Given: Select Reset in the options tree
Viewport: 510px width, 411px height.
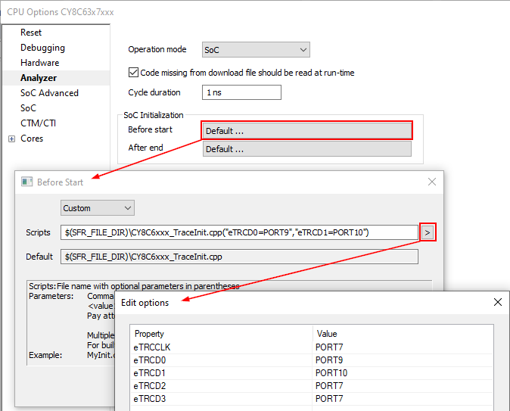Looking at the screenshot, I should 31,33.
